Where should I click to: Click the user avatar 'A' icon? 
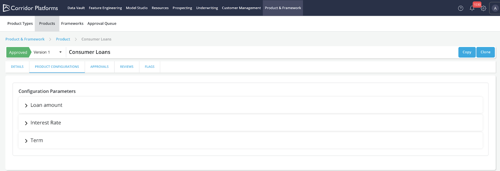pyautogui.click(x=495, y=8)
